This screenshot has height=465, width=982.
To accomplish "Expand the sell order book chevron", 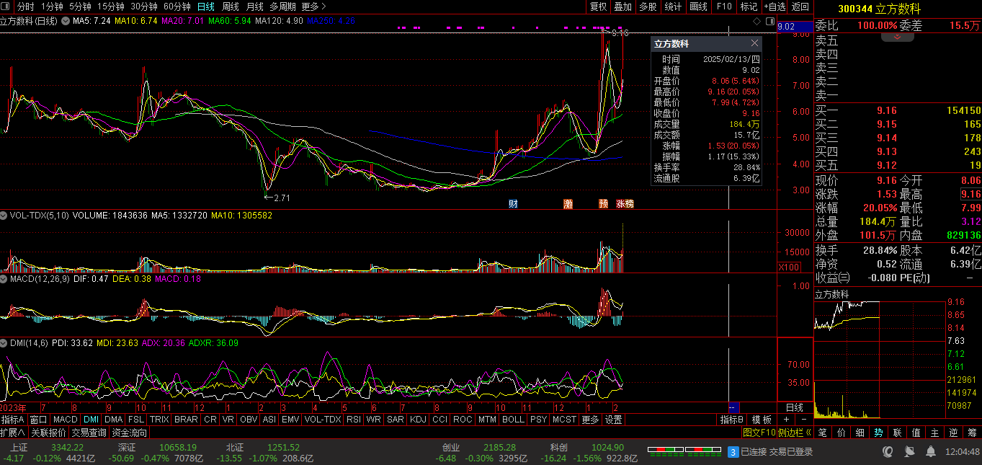I will [897, 36].
